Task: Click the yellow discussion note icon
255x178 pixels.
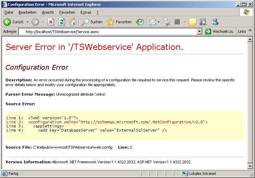Action: tap(192, 22)
